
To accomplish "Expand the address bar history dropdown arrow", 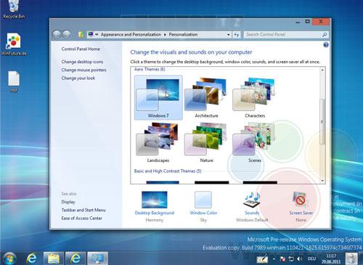I will (x=228, y=35).
